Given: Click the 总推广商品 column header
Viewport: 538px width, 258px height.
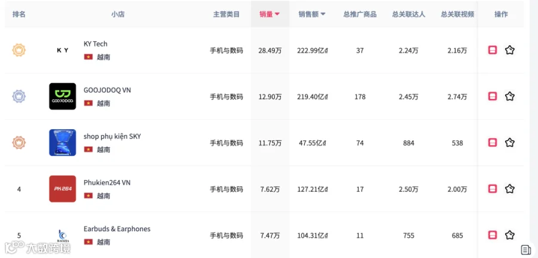Looking at the screenshot, I should (x=360, y=14).
